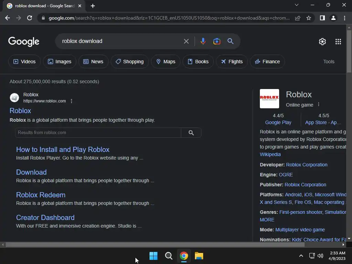Click the OGRE engine link
The height and width of the screenshot is (264, 352).
[286, 175]
